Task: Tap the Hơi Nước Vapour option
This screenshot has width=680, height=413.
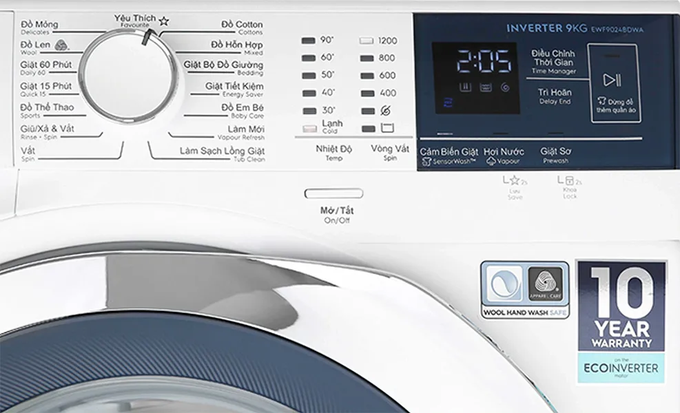Action: 504,156
